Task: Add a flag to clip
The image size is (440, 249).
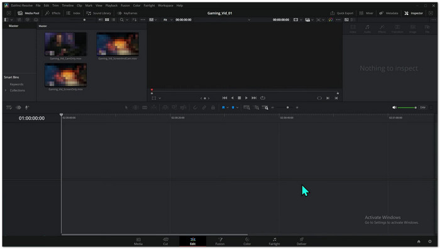Action: (223, 107)
